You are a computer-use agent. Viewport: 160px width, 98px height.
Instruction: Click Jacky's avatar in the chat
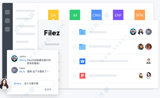[14, 59]
